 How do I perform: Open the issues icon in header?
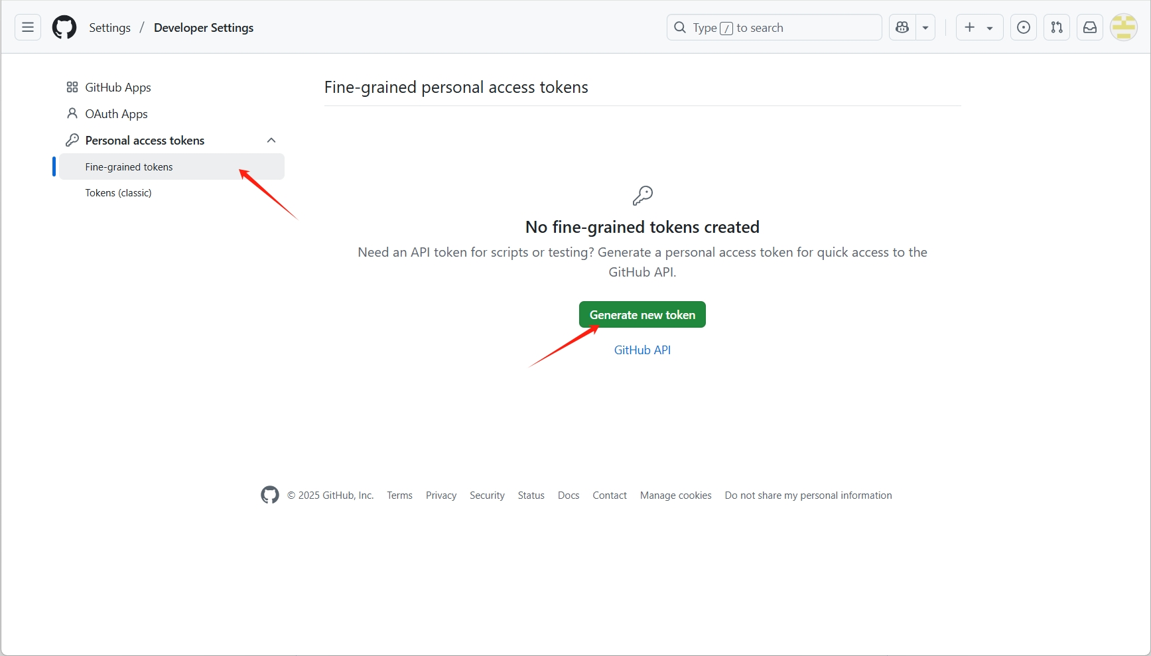(1024, 27)
